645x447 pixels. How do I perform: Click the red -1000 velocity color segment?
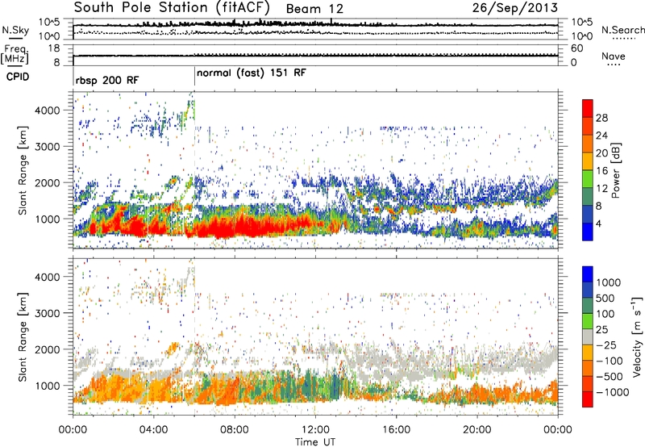(x=588, y=399)
